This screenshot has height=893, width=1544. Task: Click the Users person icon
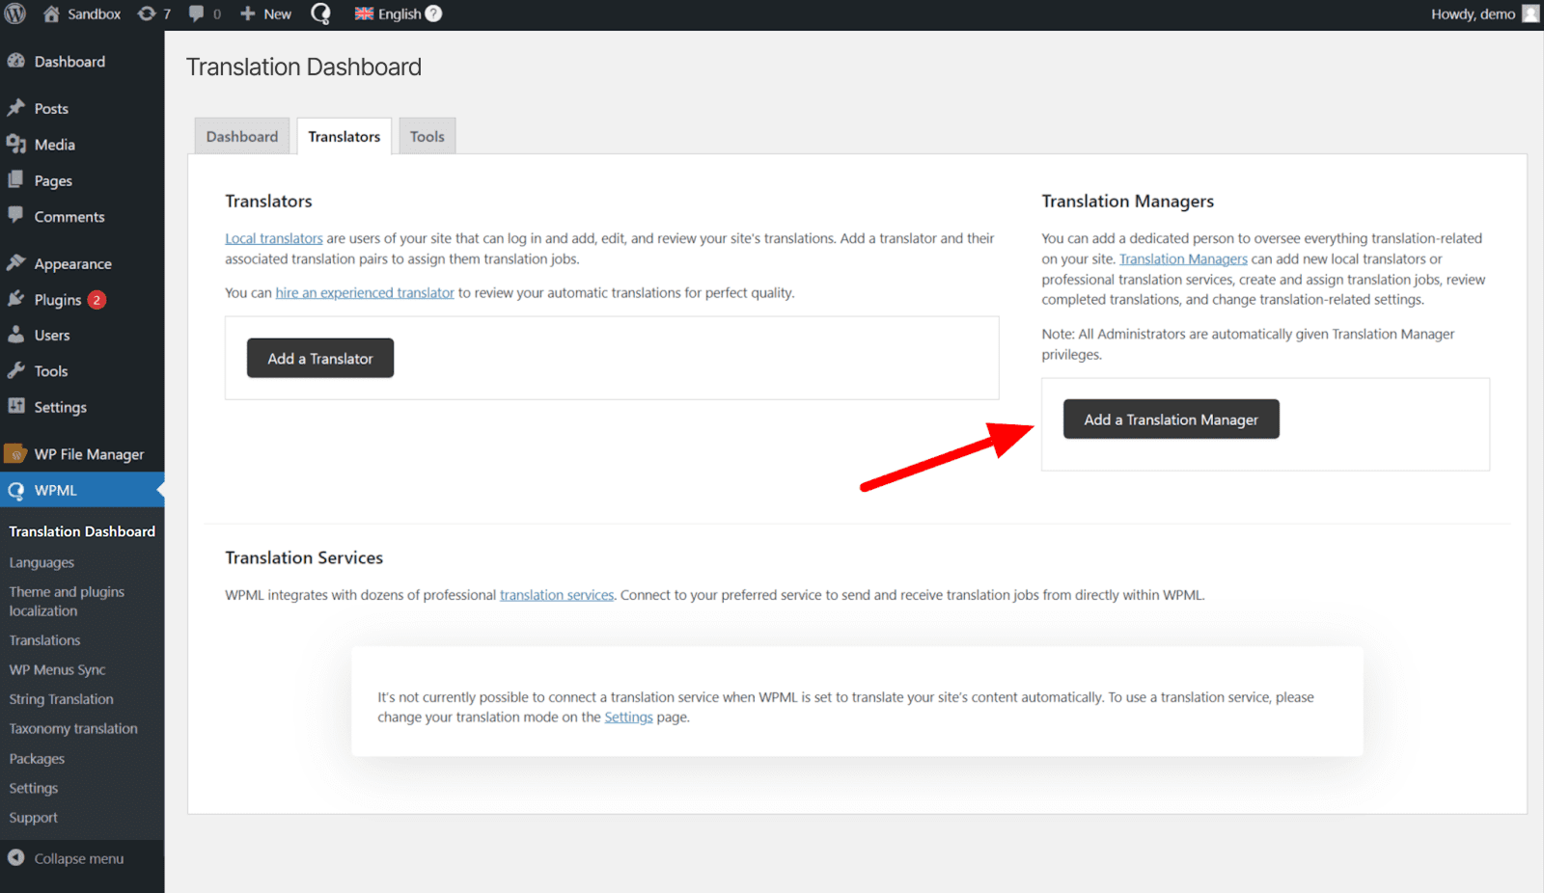(x=15, y=335)
